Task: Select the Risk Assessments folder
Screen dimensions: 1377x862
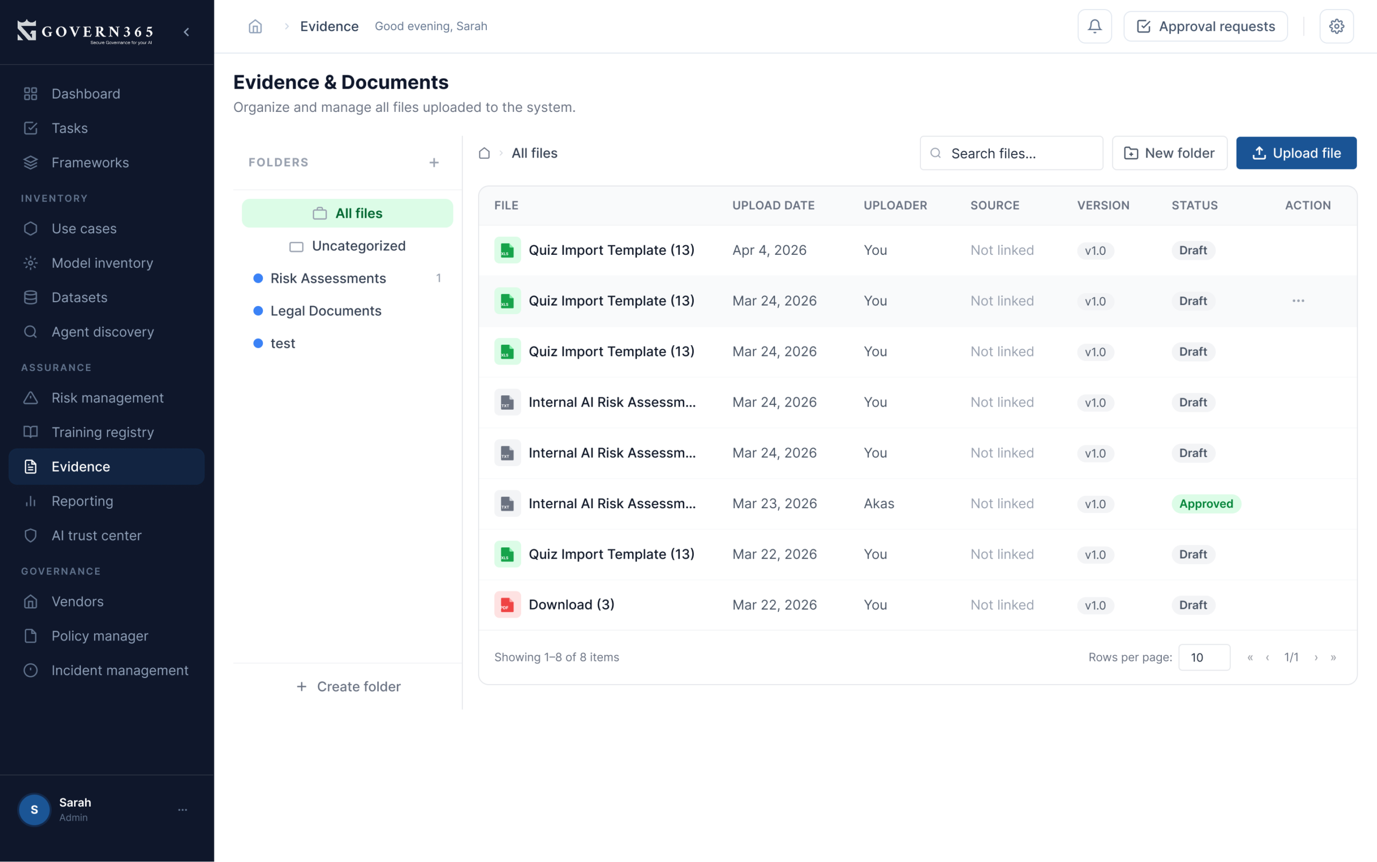Action: [x=328, y=278]
